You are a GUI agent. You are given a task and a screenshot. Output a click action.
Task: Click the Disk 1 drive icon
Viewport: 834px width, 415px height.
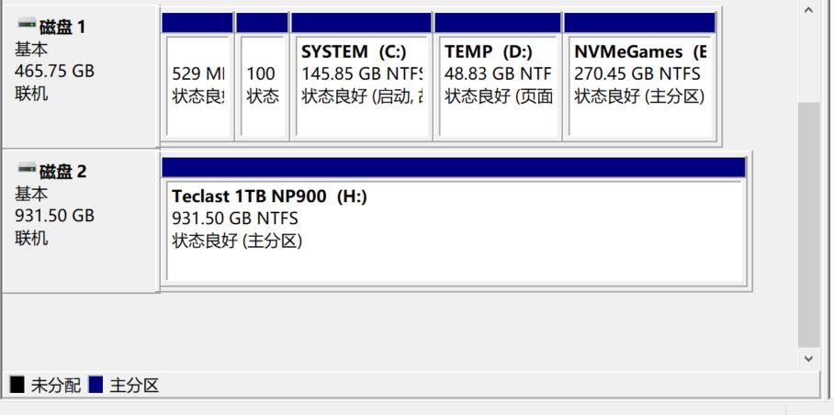pyautogui.click(x=27, y=26)
